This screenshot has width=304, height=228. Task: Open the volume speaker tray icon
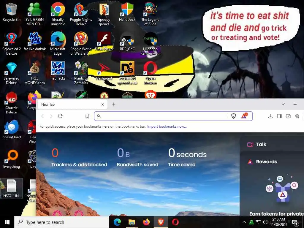click(x=265, y=222)
